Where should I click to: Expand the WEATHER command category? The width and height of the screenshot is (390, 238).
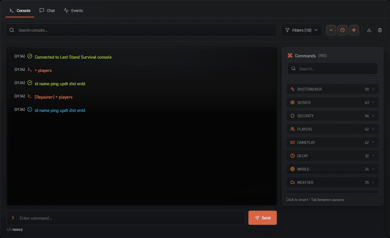click(333, 182)
